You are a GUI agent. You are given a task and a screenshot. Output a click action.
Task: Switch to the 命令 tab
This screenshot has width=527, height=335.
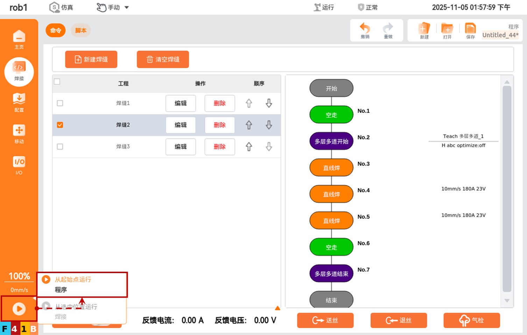[56, 30]
